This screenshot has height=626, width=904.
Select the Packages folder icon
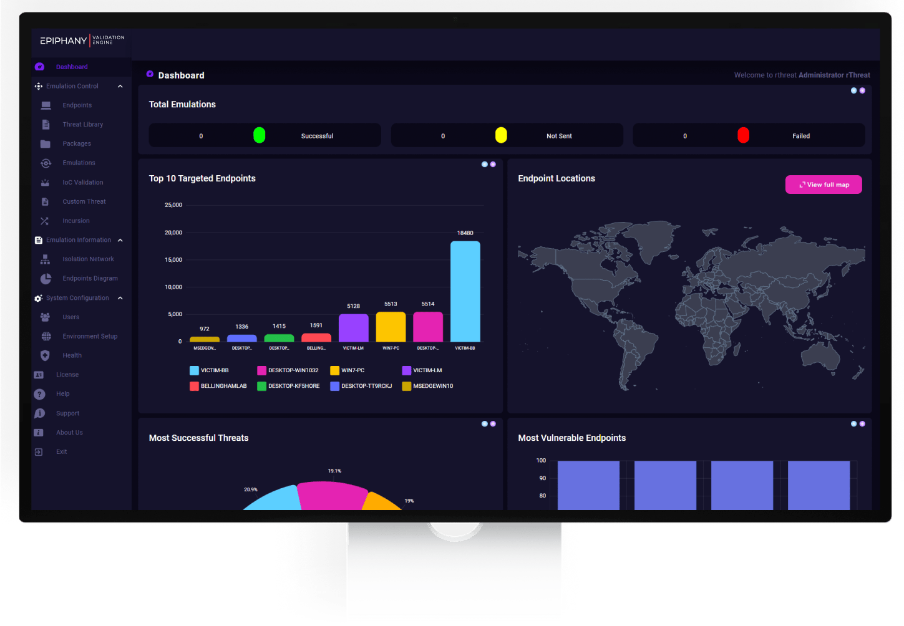click(x=46, y=144)
